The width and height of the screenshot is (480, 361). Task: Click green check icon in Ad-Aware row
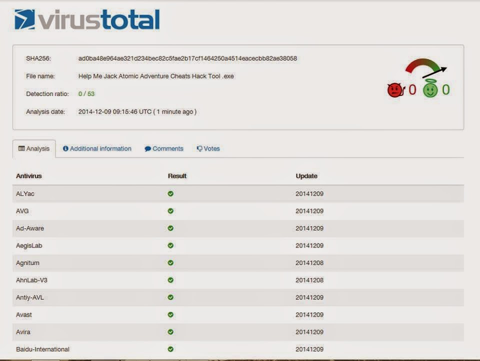point(170,228)
